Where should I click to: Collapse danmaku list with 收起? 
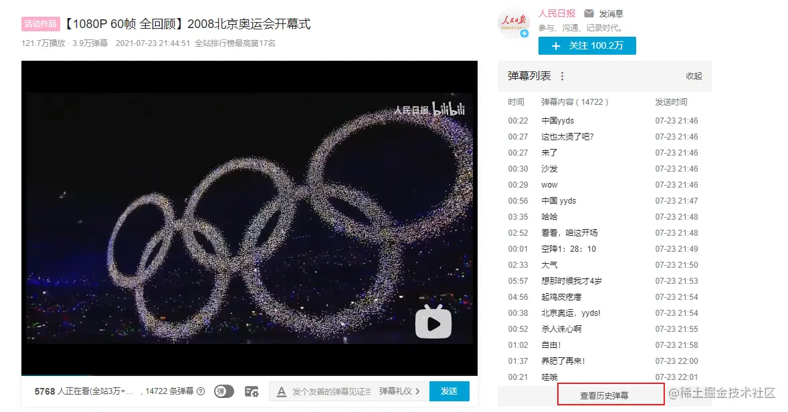694,75
